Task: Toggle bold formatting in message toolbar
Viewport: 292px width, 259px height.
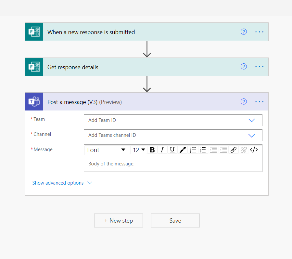Action: pos(152,150)
